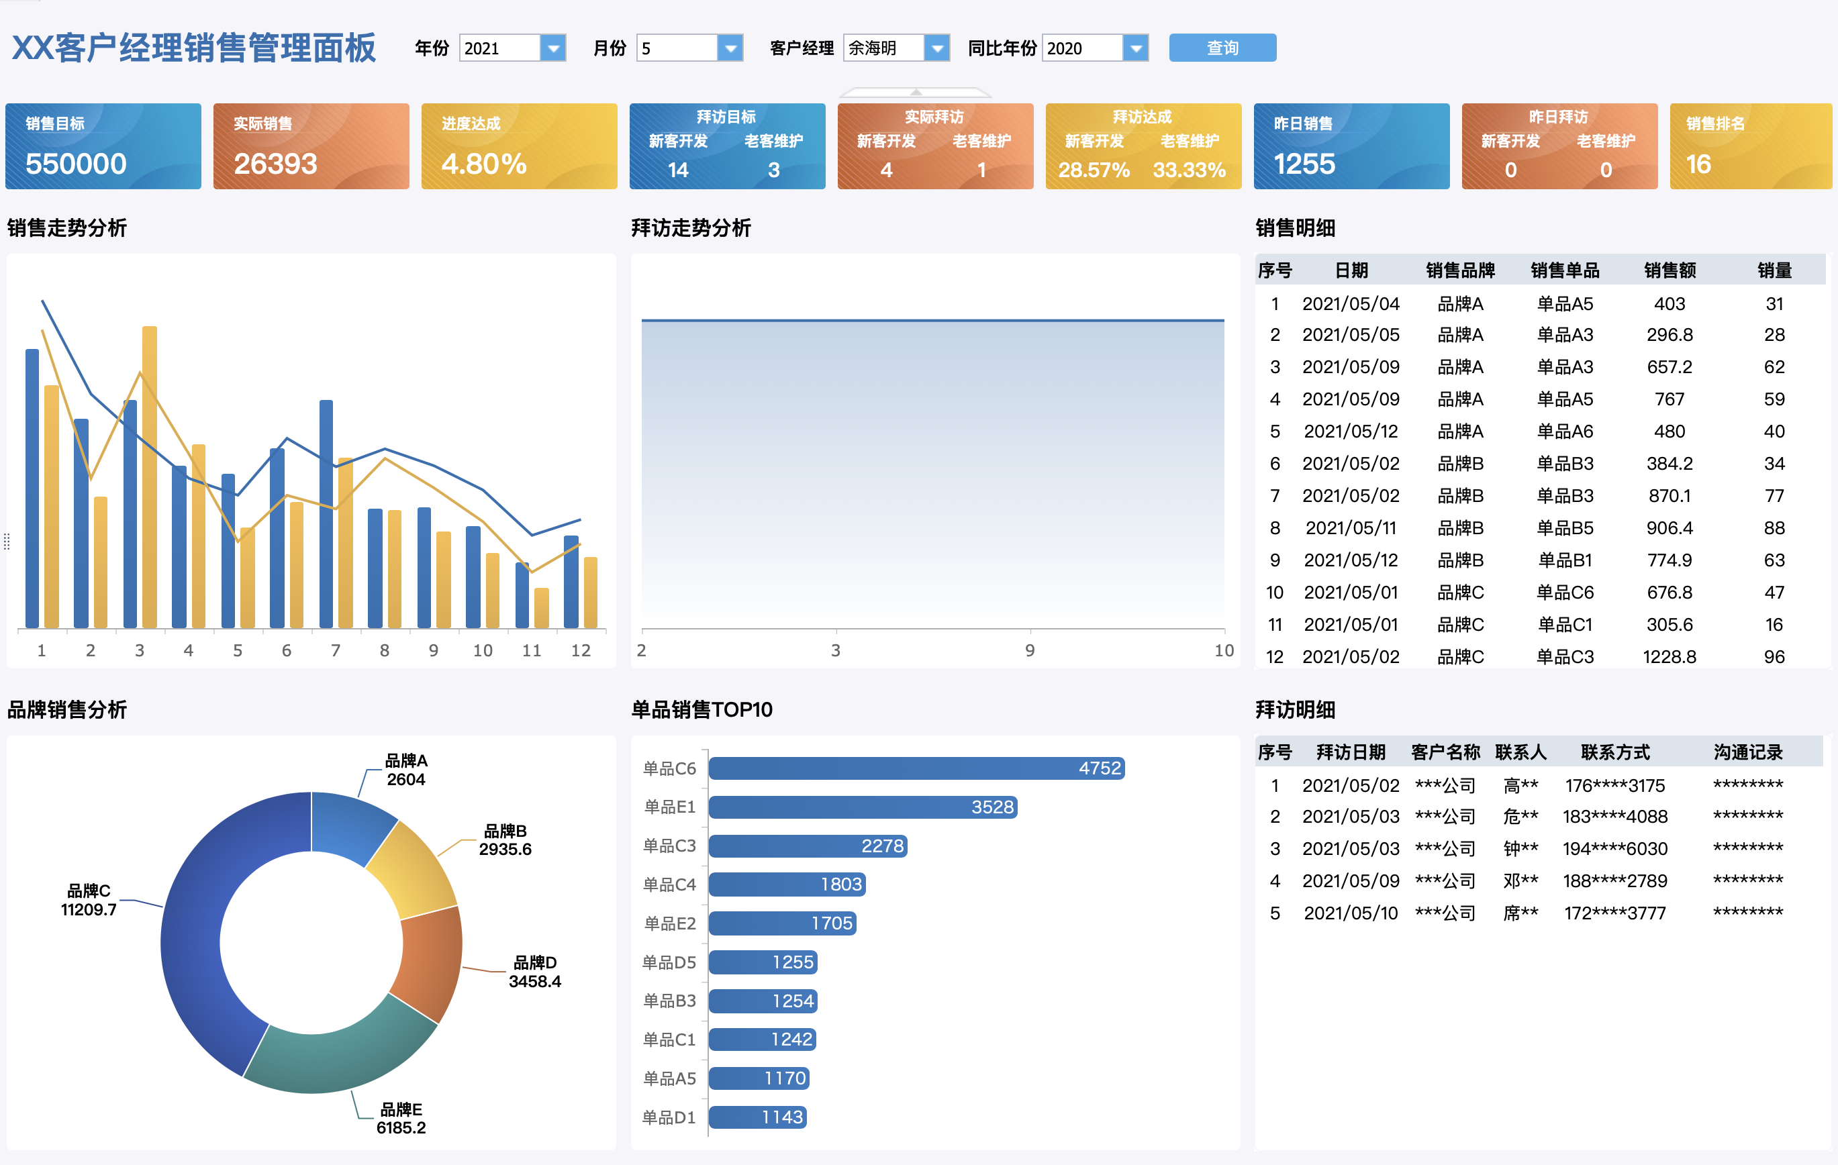Click the 单品E1 bar showing 3528
Image resolution: width=1838 pixels, height=1165 pixels.
tap(863, 807)
